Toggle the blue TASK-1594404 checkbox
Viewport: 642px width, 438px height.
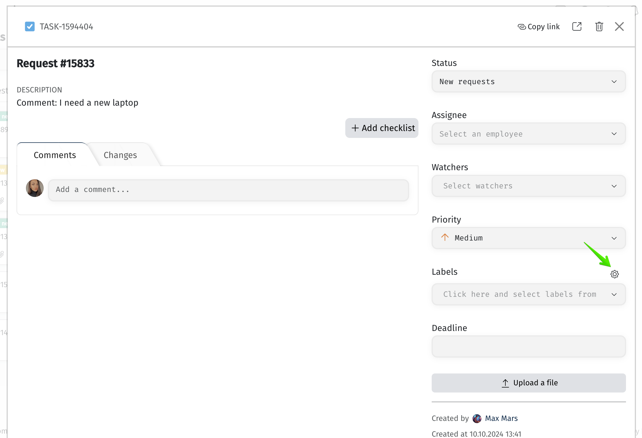click(30, 27)
